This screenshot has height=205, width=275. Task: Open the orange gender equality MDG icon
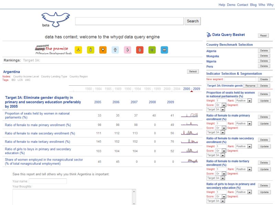tap(103, 50)
